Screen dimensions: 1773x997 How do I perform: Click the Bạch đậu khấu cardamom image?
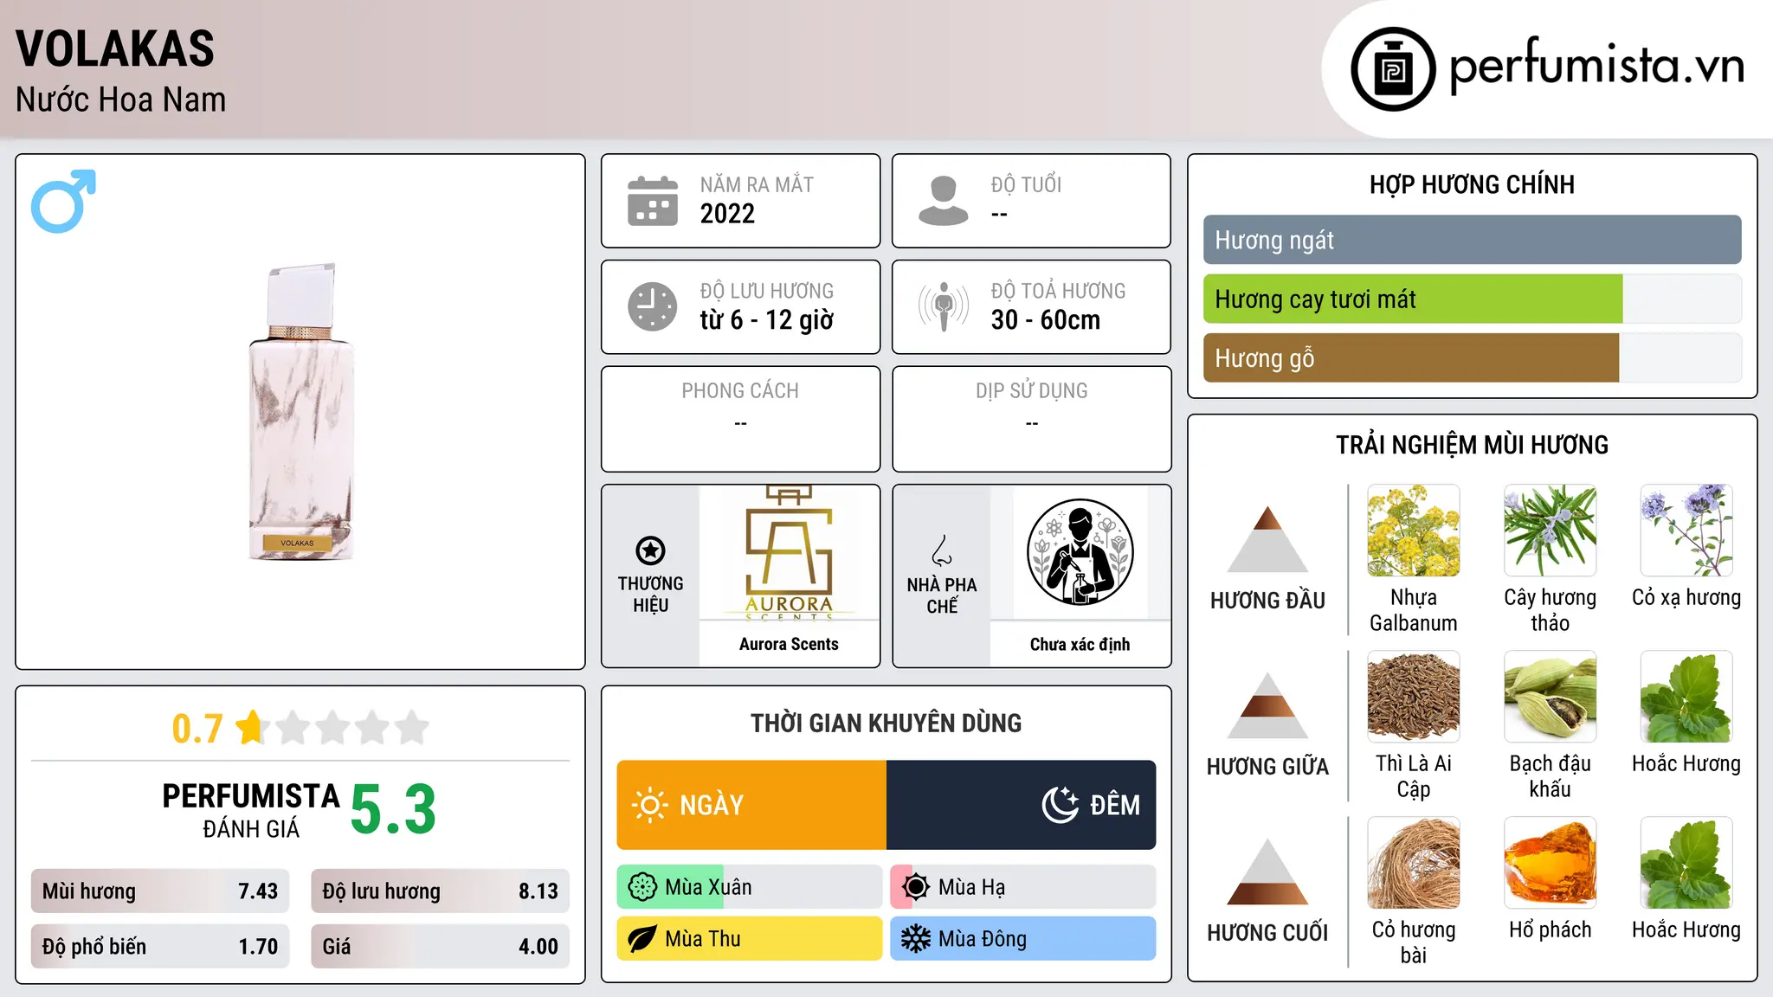[1550, 697]
